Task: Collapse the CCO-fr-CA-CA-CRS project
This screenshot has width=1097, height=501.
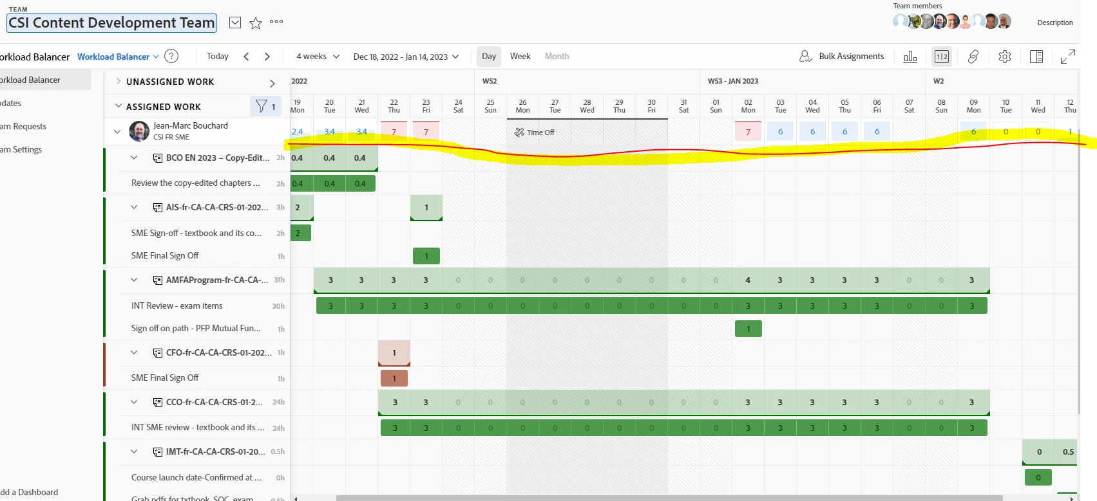Action: coord(134,402)
